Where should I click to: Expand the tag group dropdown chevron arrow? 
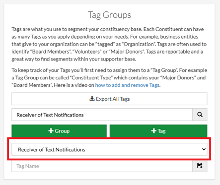(204, 149)
